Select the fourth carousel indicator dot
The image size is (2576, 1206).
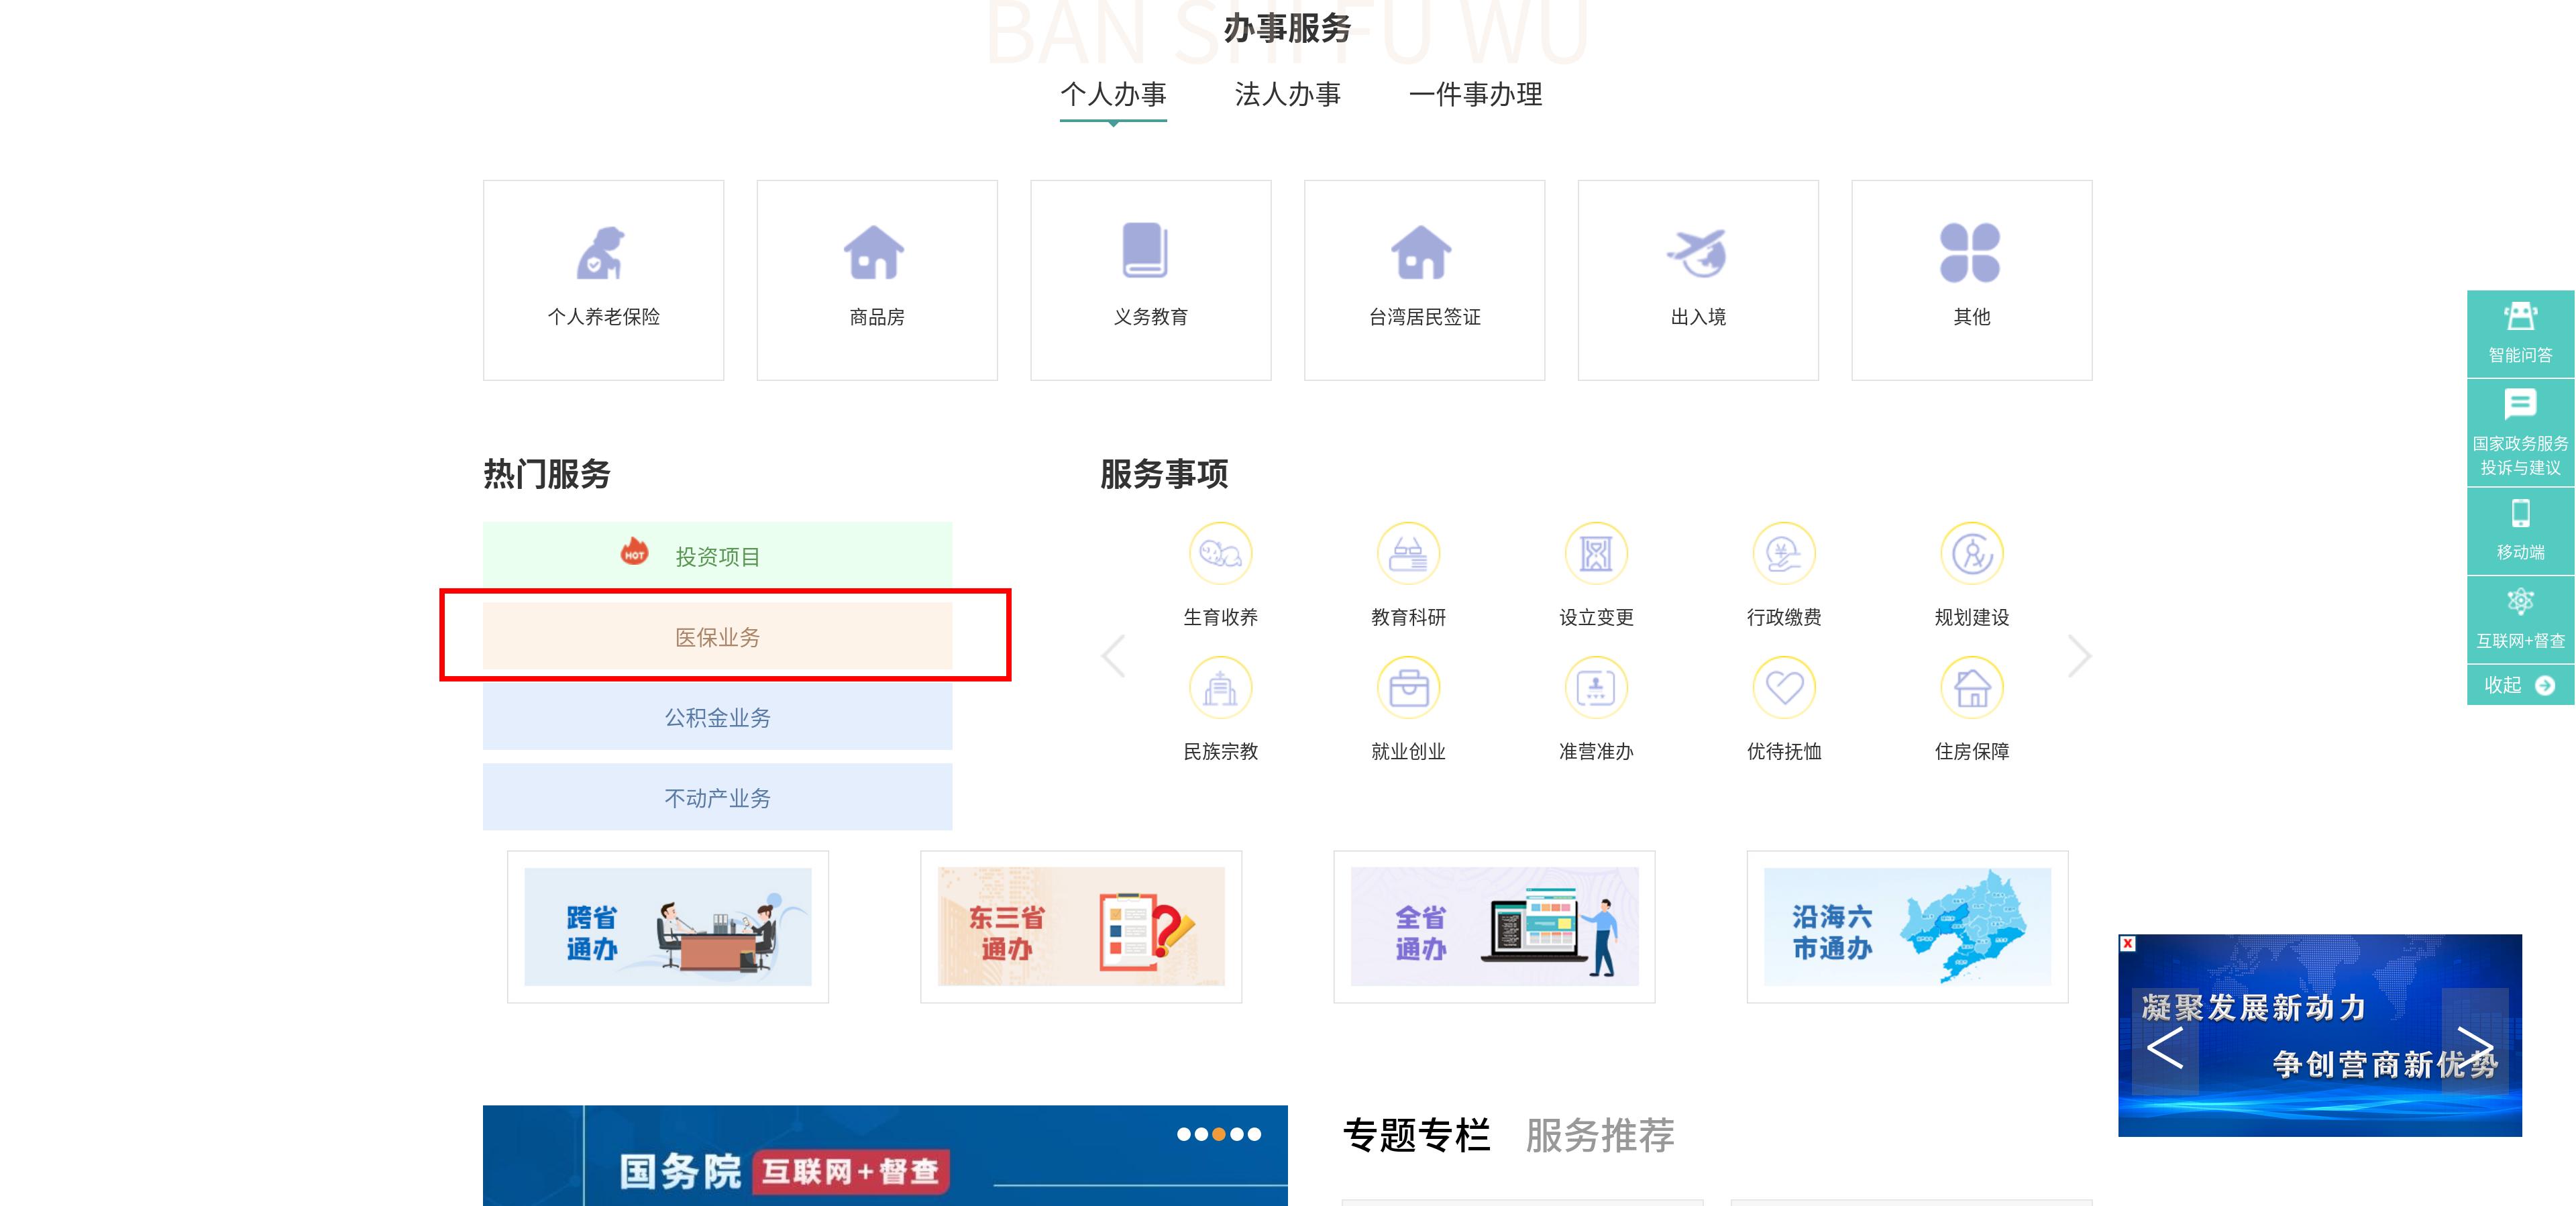click(1237, 1135)
